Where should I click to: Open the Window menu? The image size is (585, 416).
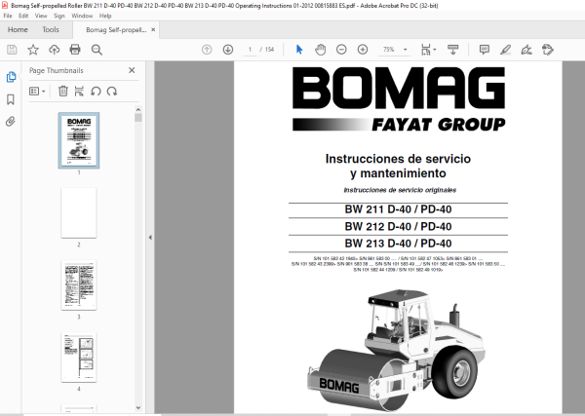(82, 16)
